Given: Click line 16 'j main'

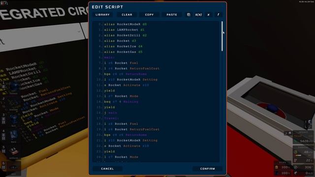Looking at the screenshot, I should click(110, 113).
